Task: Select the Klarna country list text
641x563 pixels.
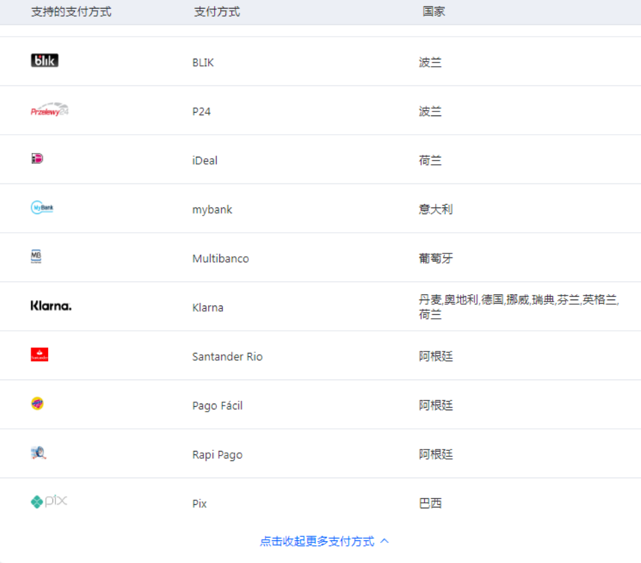Action: [x=518, y=306]
